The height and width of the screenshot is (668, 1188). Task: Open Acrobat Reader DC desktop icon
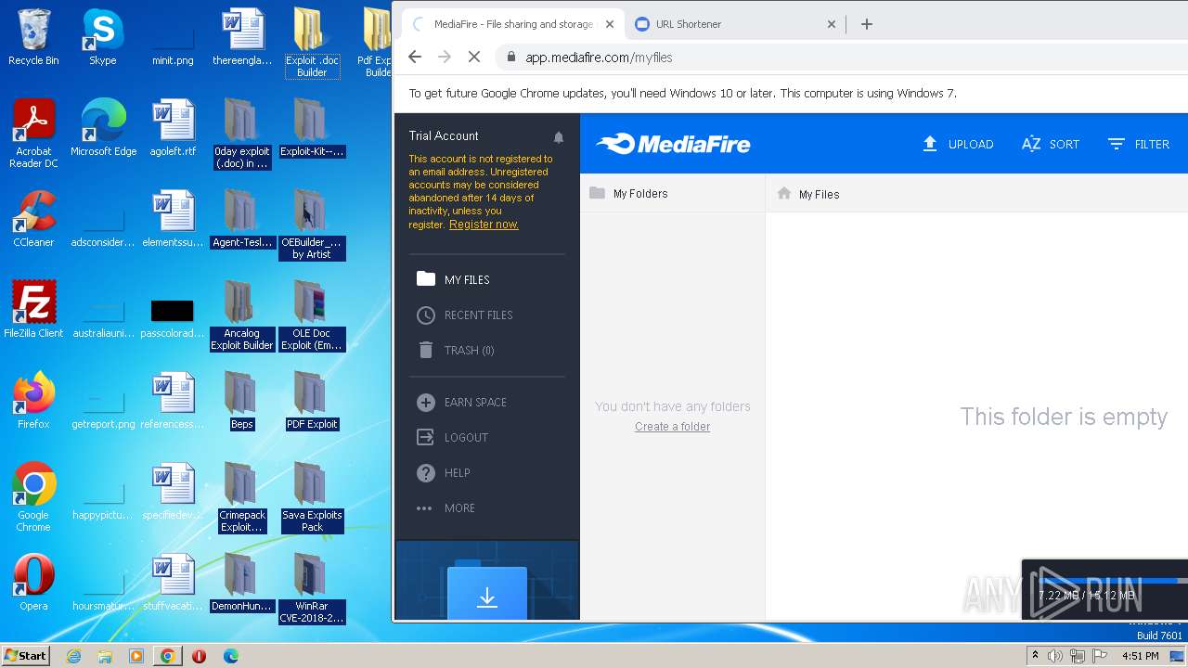(x=33, y=134)
